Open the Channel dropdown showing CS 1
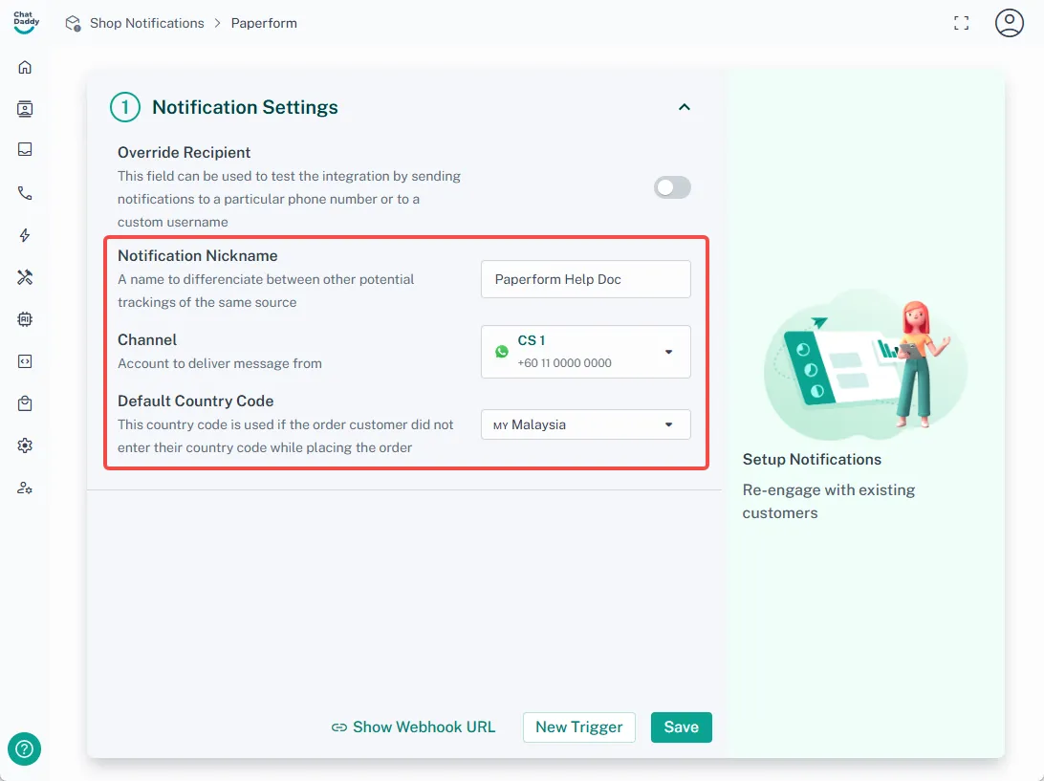 coord(585,352)
